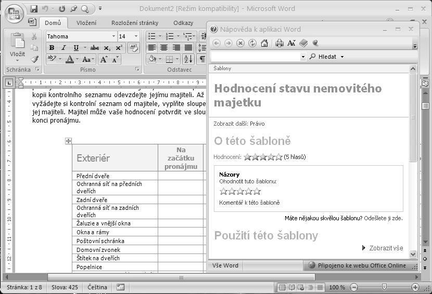
Task: Click the Hledat search button
Action: pos(323,57)
